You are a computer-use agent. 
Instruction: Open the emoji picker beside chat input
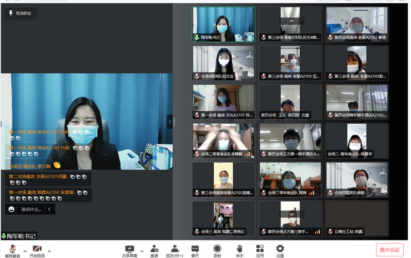click(11, 209)
